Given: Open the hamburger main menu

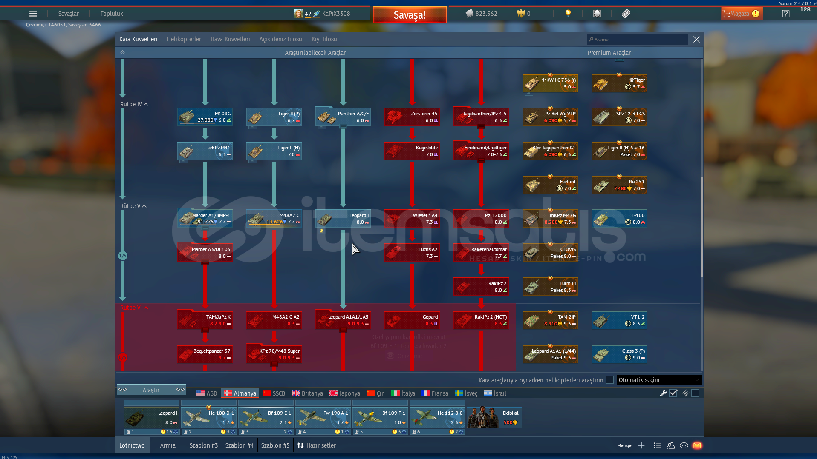Looking at the screenshot, I should pos(33,14).
